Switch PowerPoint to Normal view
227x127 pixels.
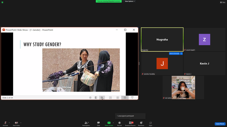(110, 98)
